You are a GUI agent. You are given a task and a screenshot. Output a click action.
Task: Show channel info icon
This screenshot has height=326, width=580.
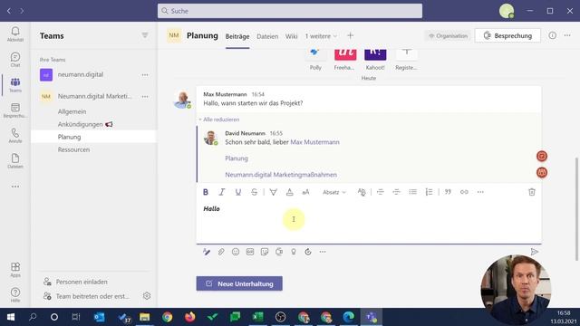pyautogui.click(x=552, y=35)
